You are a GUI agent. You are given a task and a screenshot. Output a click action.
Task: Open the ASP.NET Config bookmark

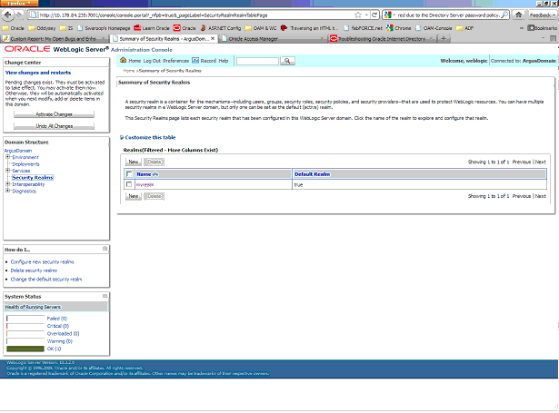[220, 28]
